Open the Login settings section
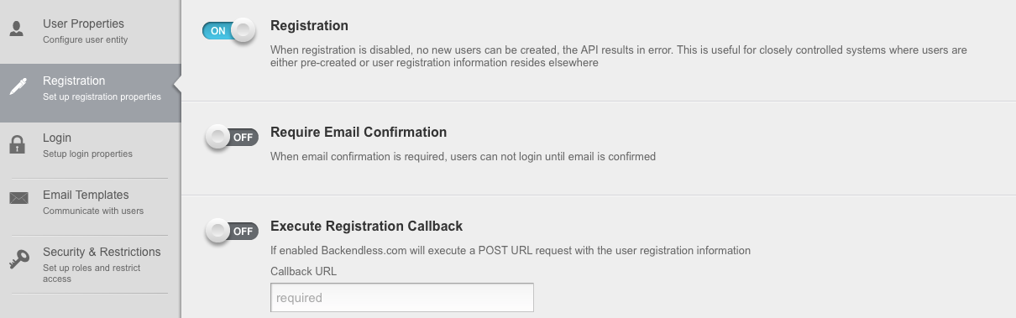This screenshot has width=1016, height=318. [x=90, y=145]
